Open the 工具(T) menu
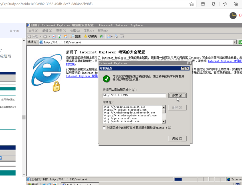The image size is (248, 185). coord(89,31)
